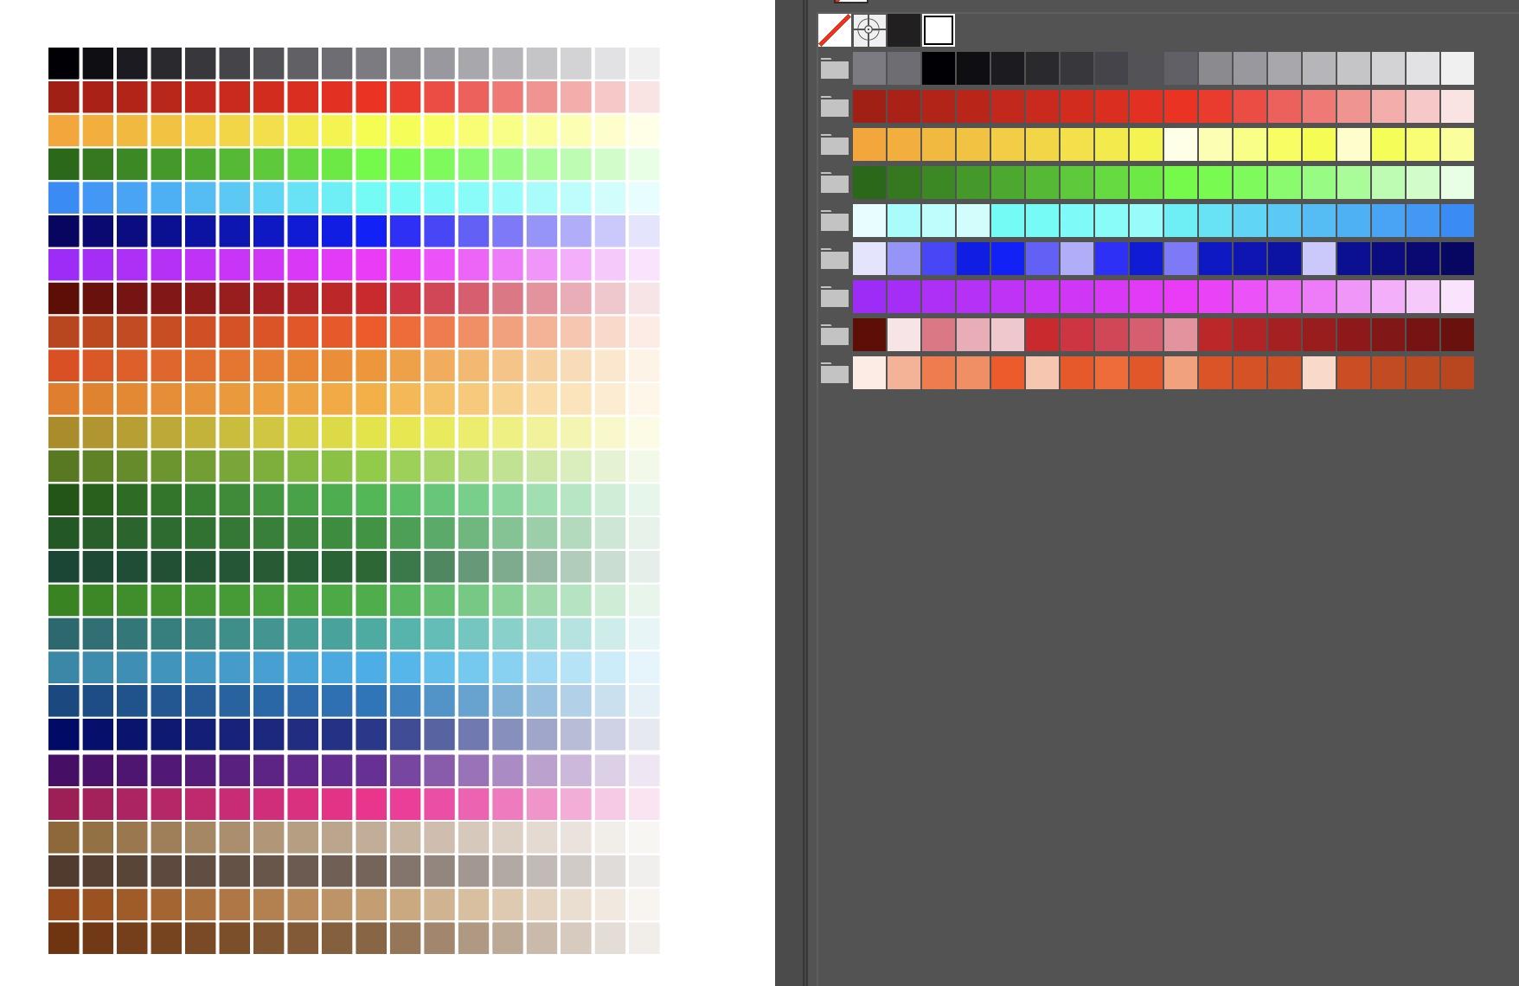1519x986 pixels.
Task: Click the folder icon of the blue swatch group
Action: coord(835,259)
